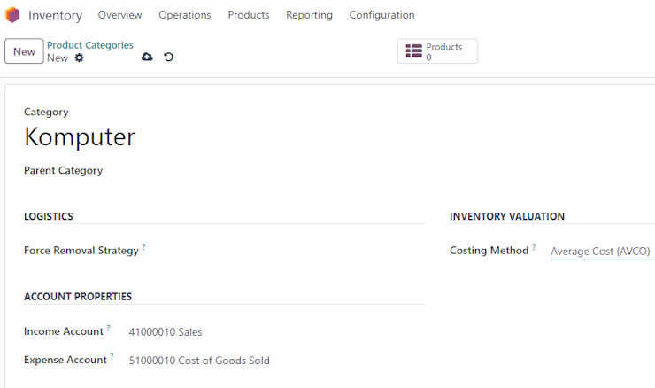
Task: Go back to Product Categories breadcrumb
Action: coord(89,45)
